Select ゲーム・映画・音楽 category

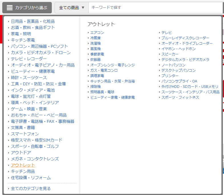tap(29, 109)
